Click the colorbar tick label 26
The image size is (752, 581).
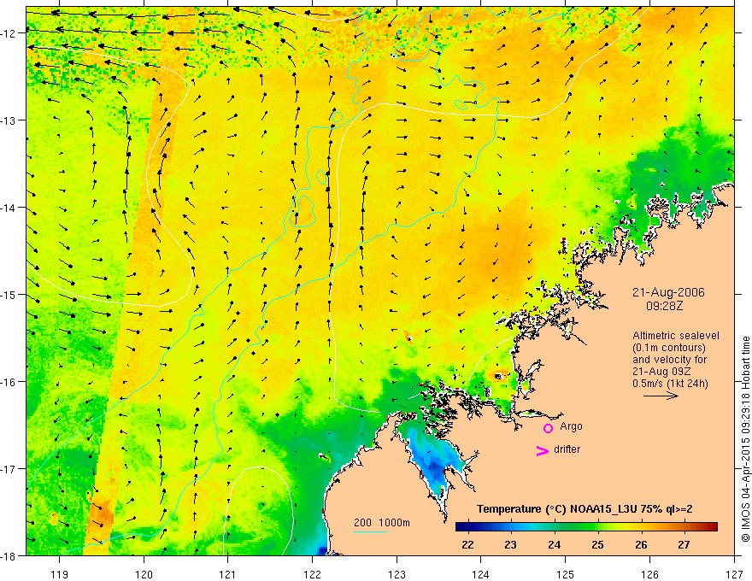click(641, 544)
